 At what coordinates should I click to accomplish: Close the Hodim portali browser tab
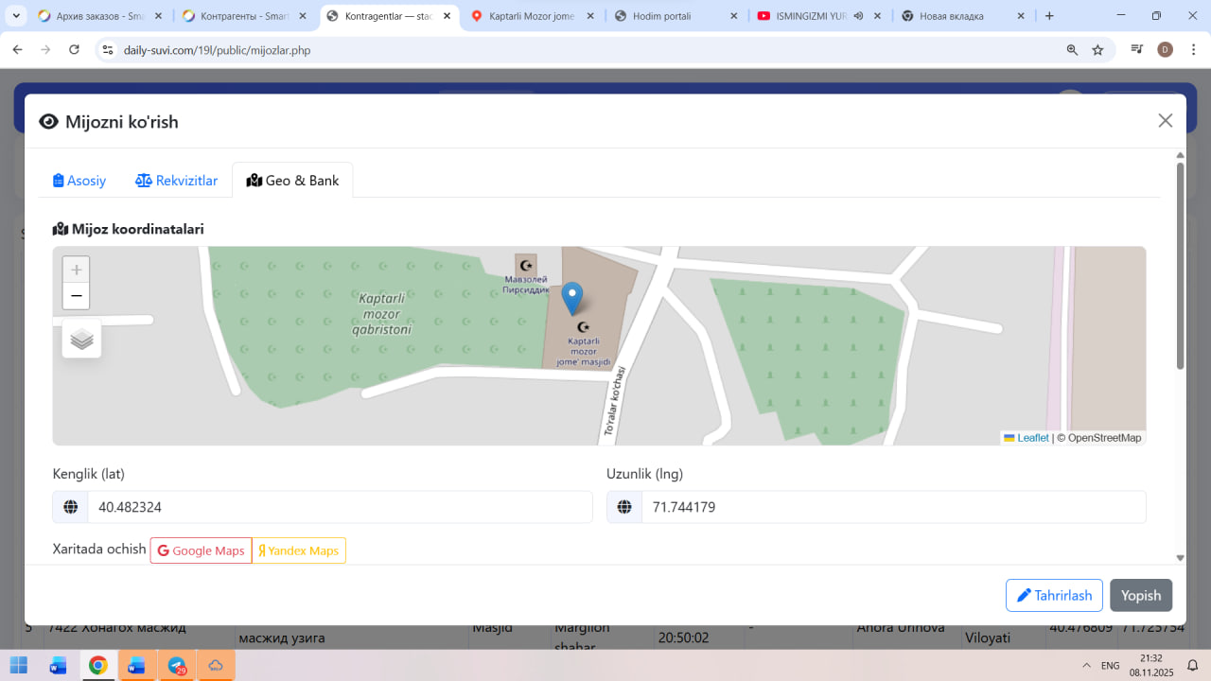735,16
